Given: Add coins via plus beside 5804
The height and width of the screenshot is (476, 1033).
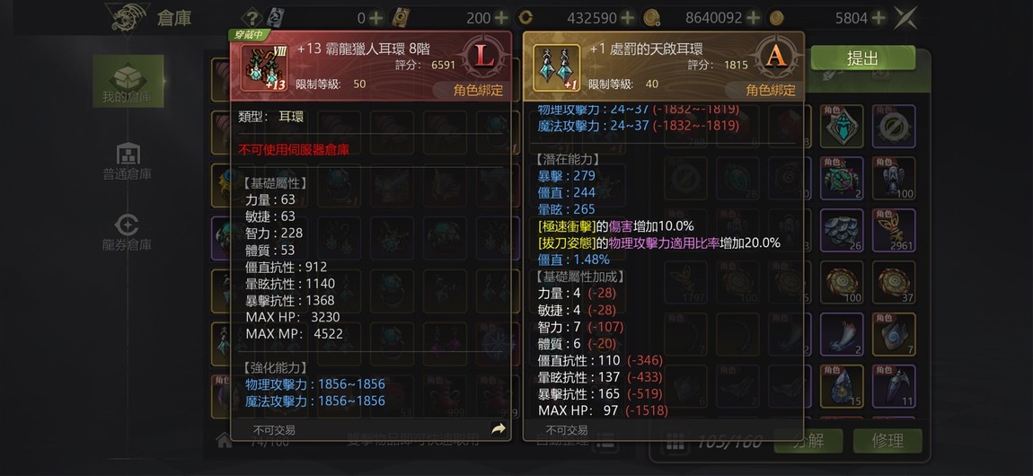Looking at the screenshot, I should point(878,18).
